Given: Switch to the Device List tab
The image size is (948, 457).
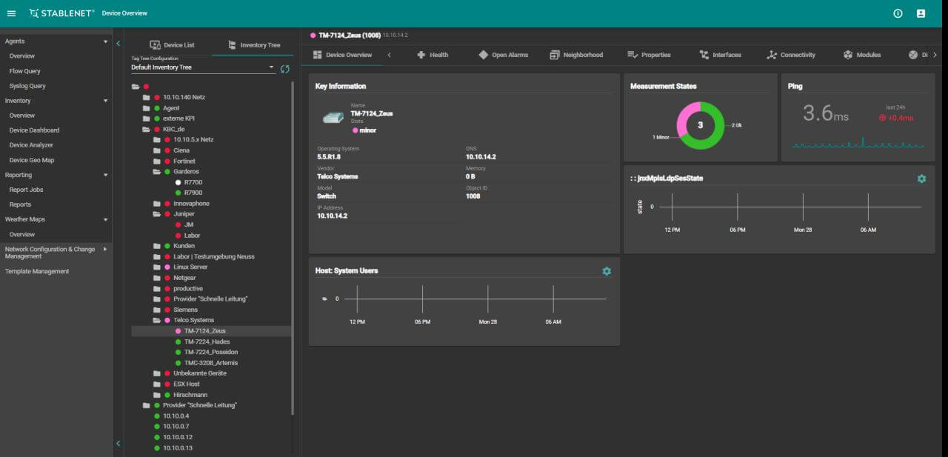Looking at the screenshot, I should (x=172, y=45).
